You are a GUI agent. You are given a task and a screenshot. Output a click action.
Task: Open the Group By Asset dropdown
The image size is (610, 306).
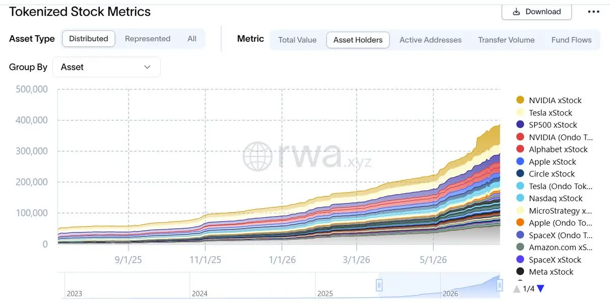point(106,67)
